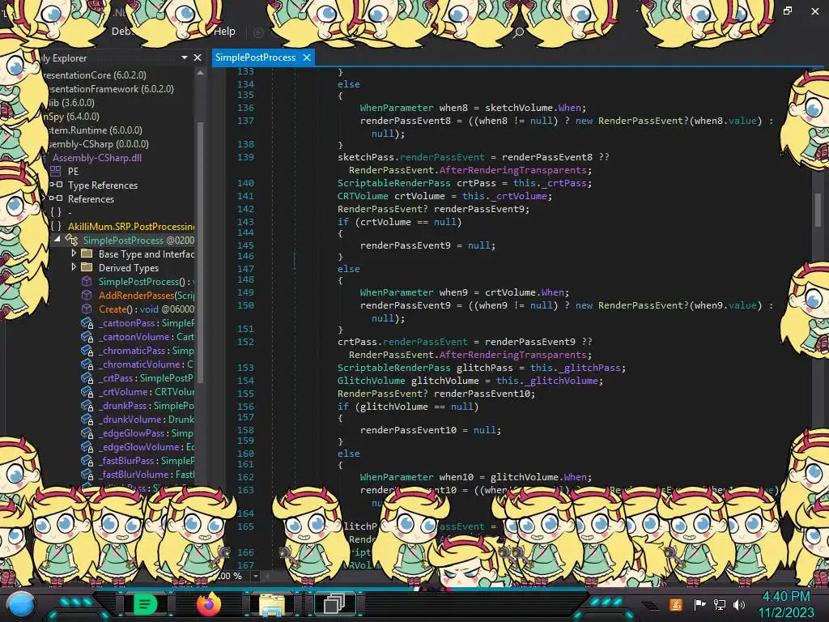Click the AddRenderPasses method cube icon
Viewport: 829px width, 622px height.
coord(87,295)
